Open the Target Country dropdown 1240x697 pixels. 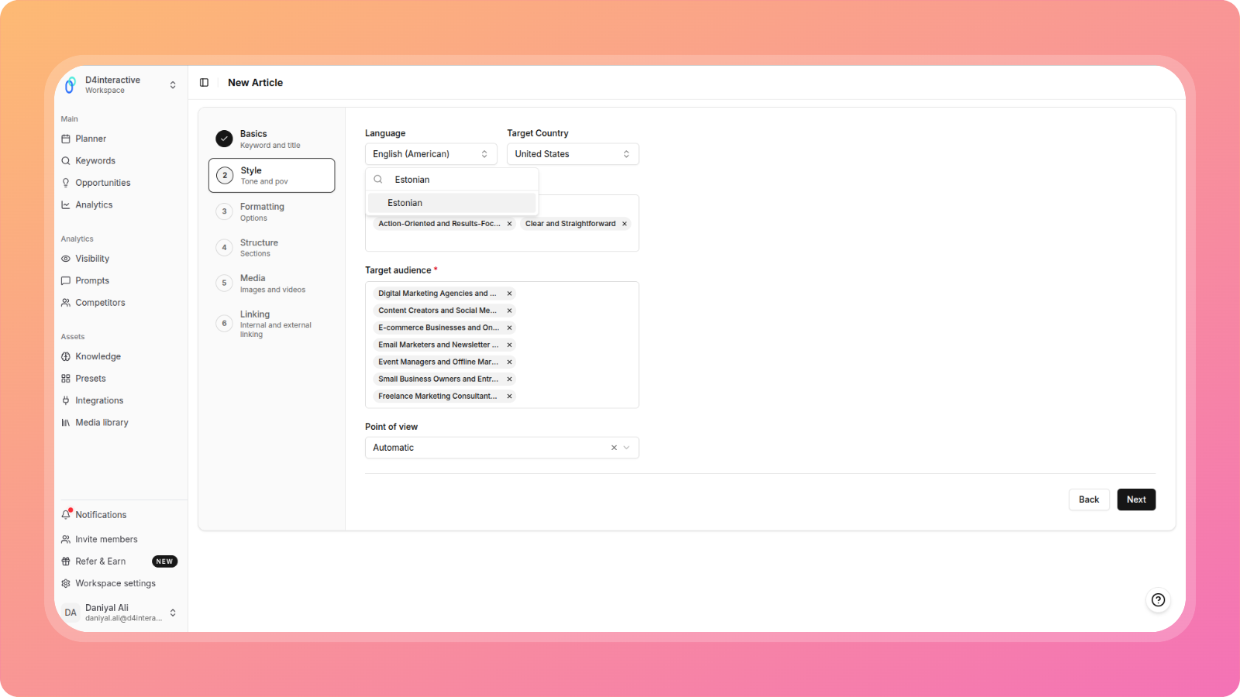tap(572, 154)
